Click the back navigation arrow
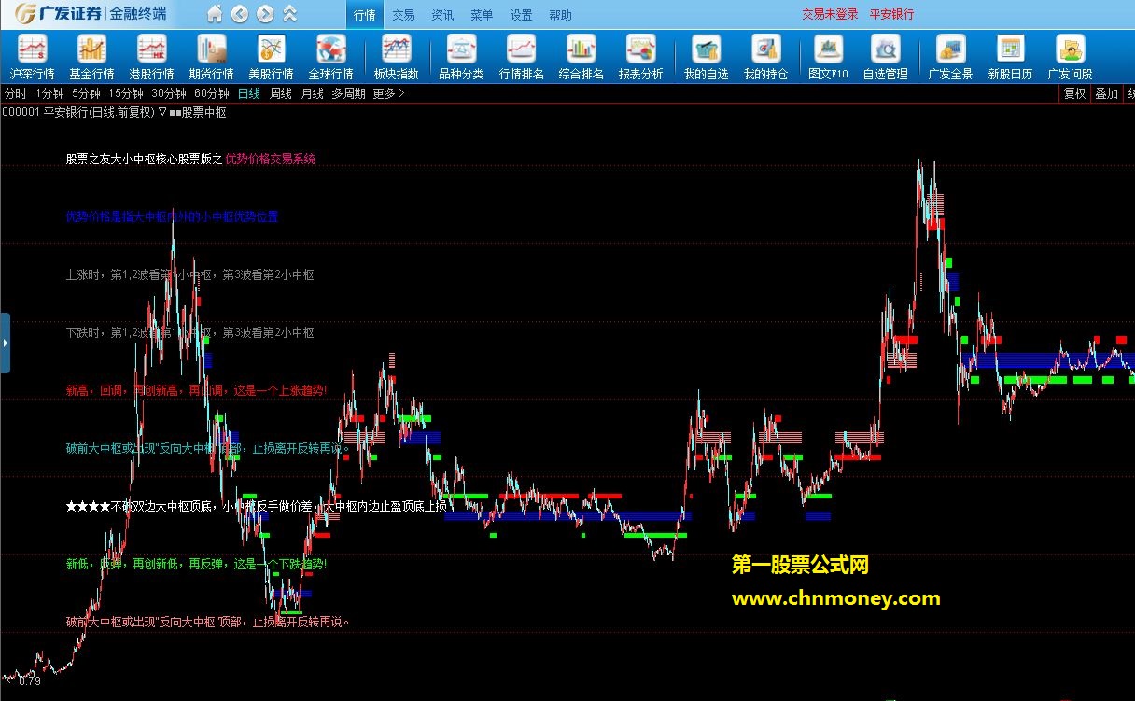This screenshot has width=1135, height=701. [x=240, y=14]
